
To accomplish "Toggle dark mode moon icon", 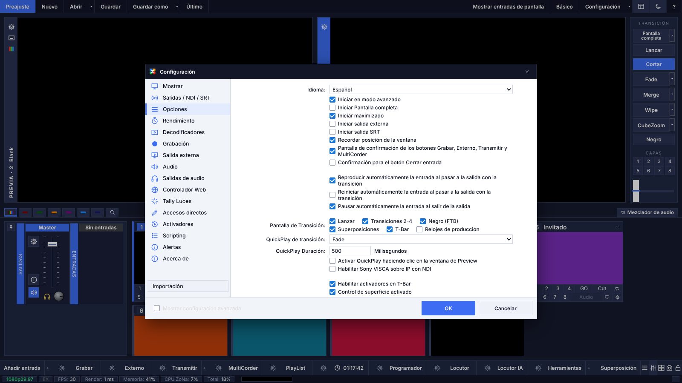I will tap(658, 6).
